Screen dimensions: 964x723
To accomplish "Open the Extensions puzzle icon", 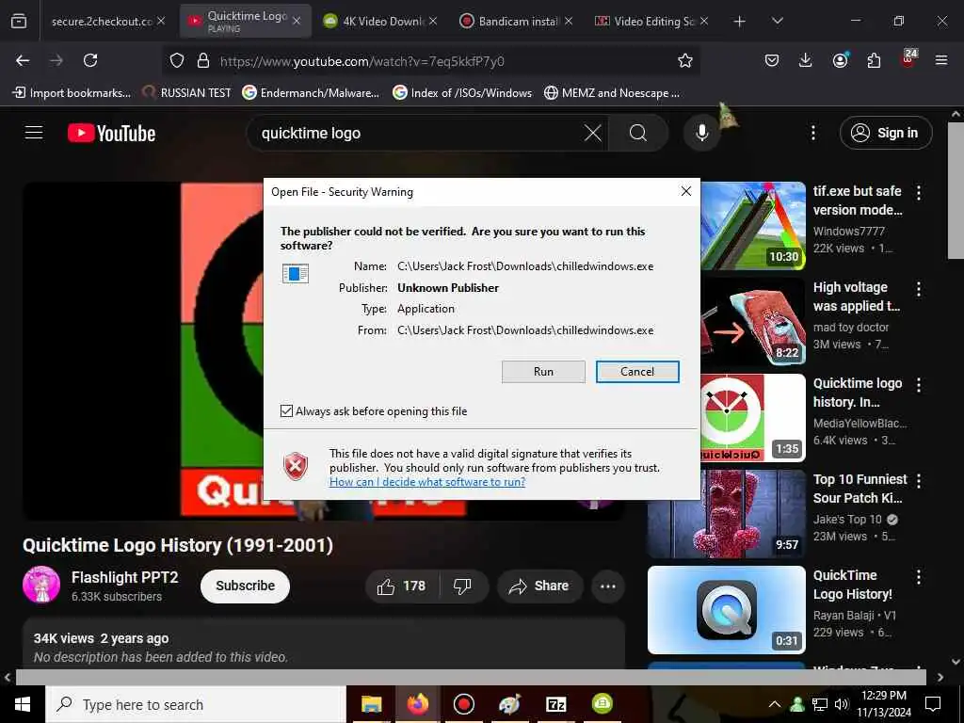I will 874,60.
